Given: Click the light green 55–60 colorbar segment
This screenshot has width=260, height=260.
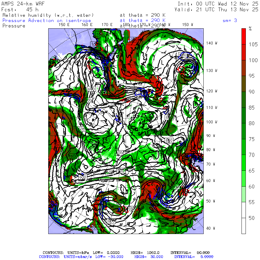Looking at the screenshot, I should coord(244,194).
